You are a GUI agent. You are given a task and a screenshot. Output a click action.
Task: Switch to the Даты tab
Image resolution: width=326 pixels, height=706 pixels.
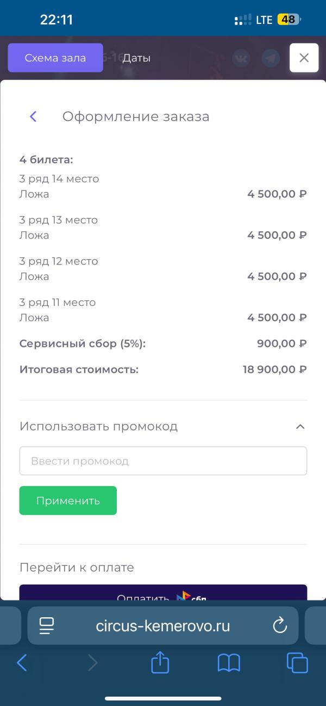136,58
